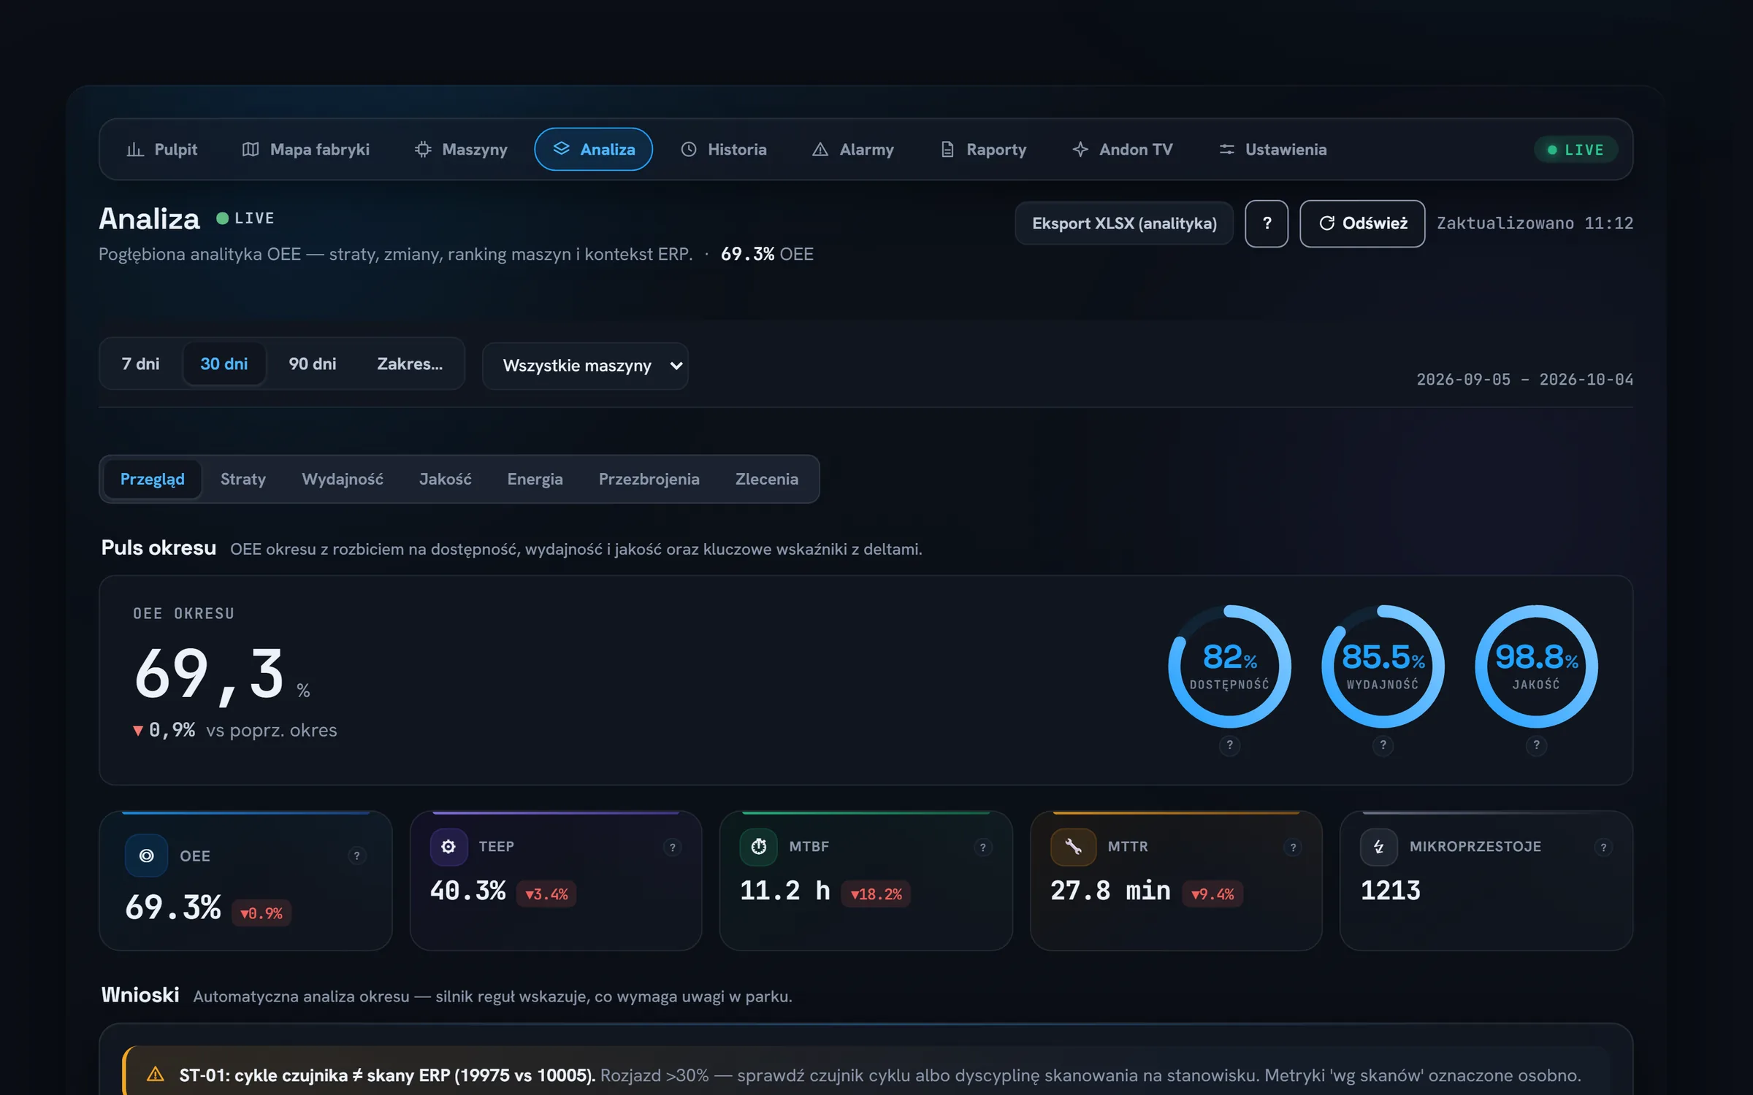Viewport: 1753px width, 1095px height.
Task: Click the Jakość 98.8% gauge
Action: tap(1536, 666)
